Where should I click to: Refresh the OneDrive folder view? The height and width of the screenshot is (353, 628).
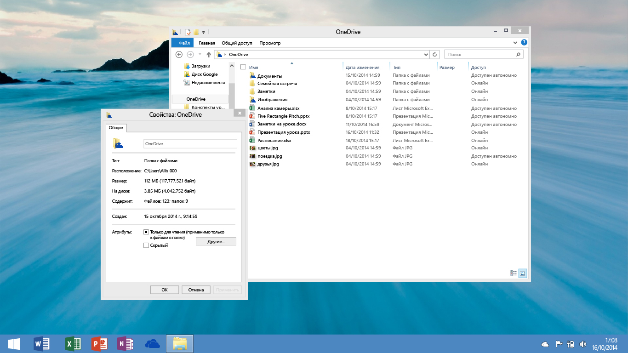point(435,54)
